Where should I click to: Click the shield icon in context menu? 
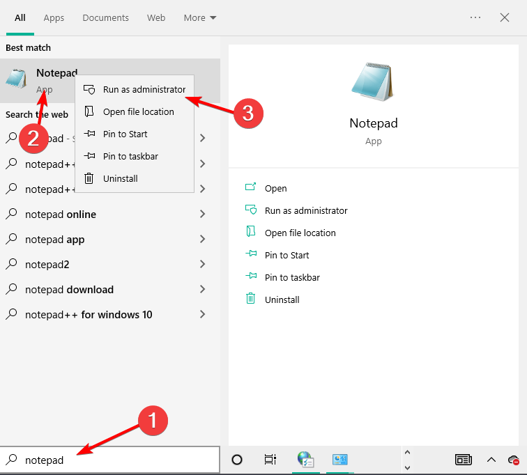[89, 90]
